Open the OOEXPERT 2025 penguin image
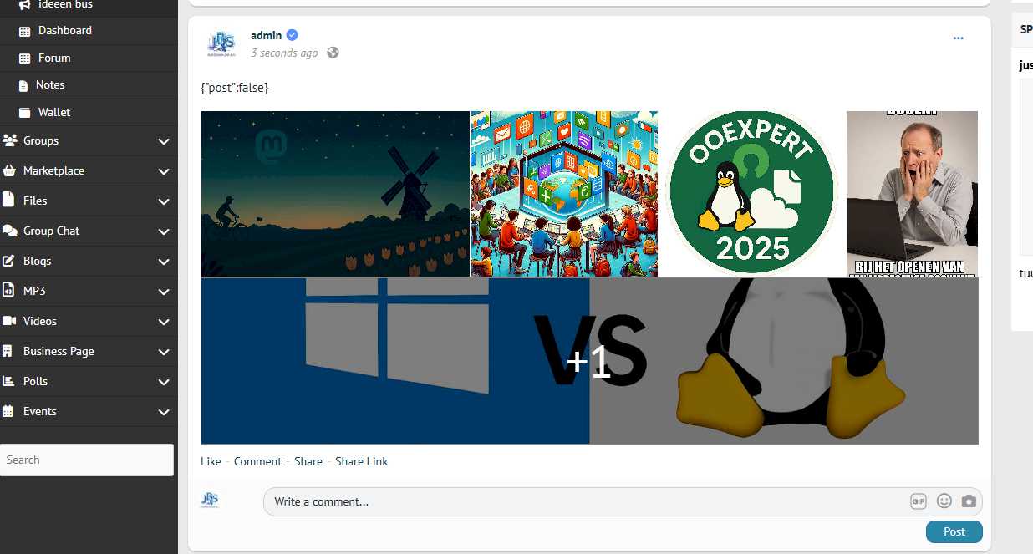The height and width of the screenshot is (554, 1033). [752, 193]
